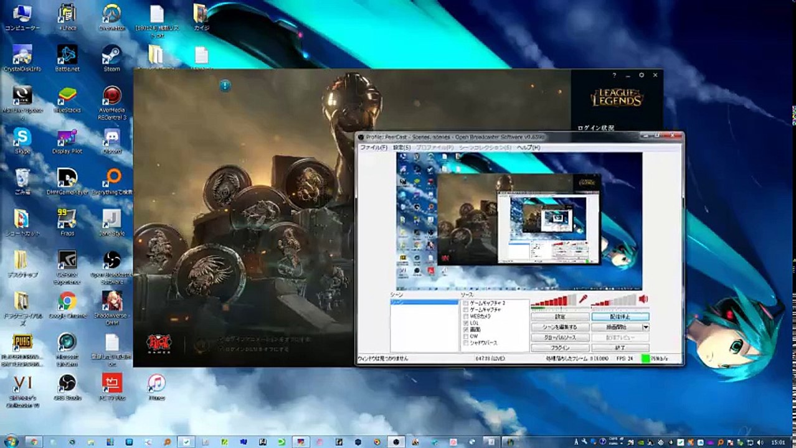Open the Recycle Bin (ごみ箱) icon
The image size is (796, 448).
click(x=22, y=182)
